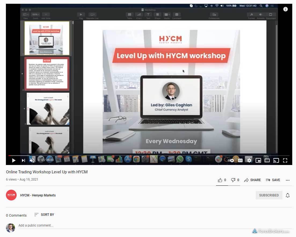Click the info card icon on the video
Image resolution: width=296 pixels, height=237 pixels.
286,9
